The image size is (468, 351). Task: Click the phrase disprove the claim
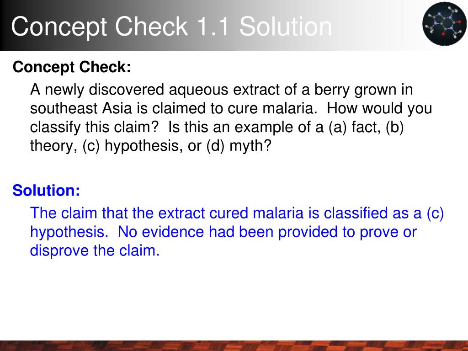(95, 250)
